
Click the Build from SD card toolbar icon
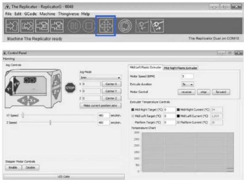point(57,26)
